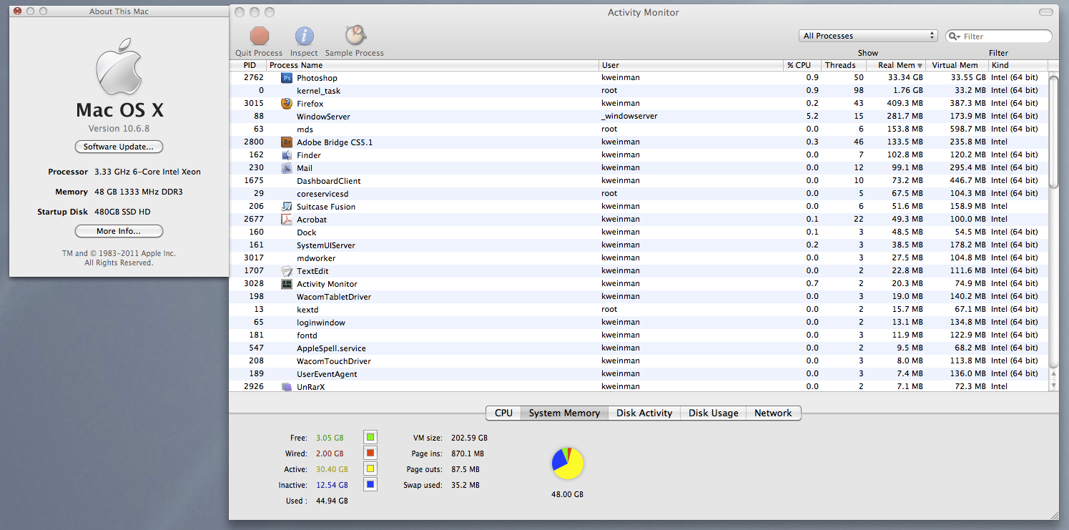Select the Mail process icon
This screenshot has width=1069, height=530.
click(287, 168)
